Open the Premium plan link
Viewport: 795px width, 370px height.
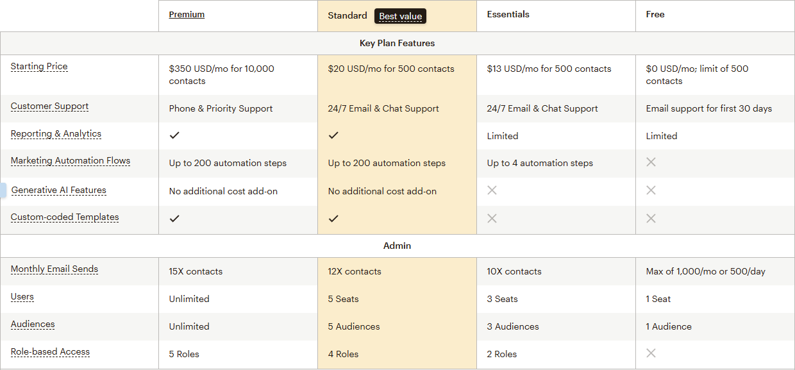(187, 14)
